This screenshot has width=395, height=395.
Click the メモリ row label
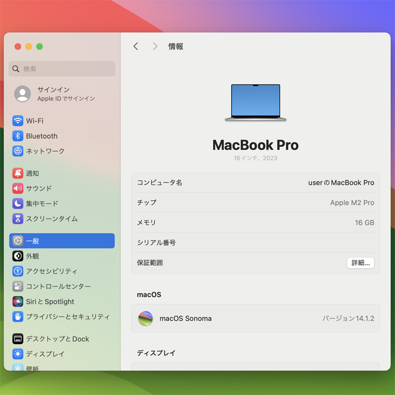pos(146,223)
